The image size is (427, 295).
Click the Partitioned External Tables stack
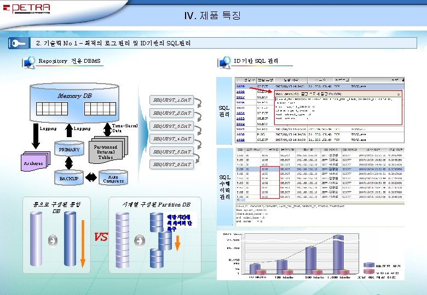[108, 150]
